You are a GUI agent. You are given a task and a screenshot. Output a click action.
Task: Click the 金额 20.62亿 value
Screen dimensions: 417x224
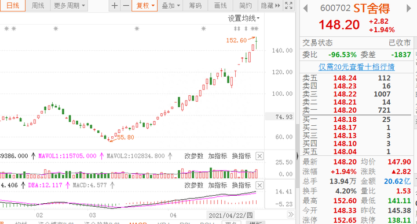[x=397, y=181]
